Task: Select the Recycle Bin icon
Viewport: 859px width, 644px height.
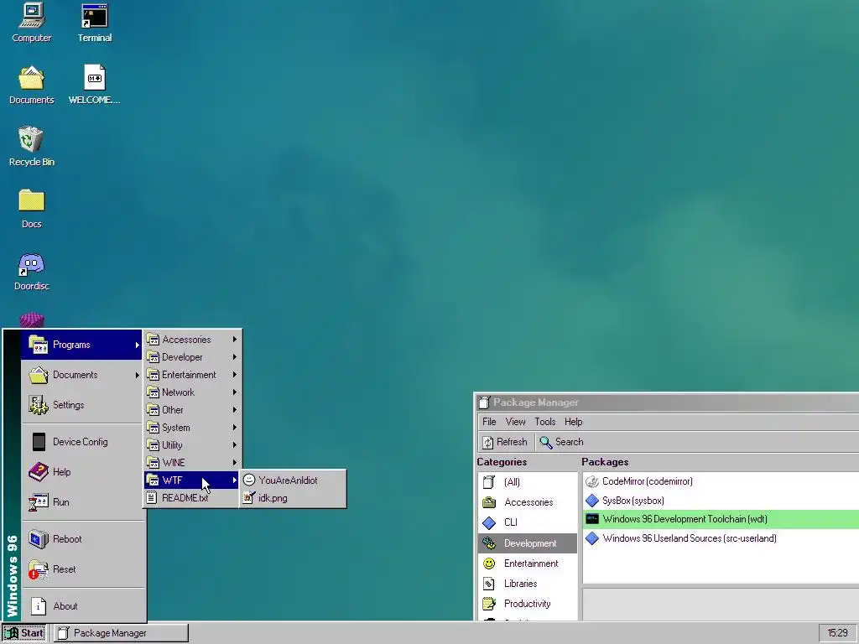Action: tap(31, 147)
